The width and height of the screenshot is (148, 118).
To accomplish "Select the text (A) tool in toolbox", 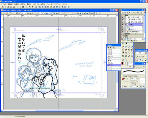I will tap(126, 53).
